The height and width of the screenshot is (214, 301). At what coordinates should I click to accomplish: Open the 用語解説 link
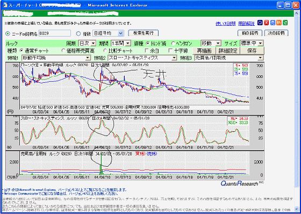[247, 24]
